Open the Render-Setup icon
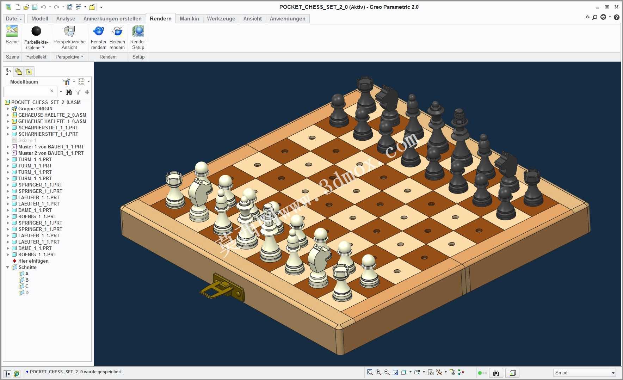This screenshot has width=623, height=380. pos(138,31)
